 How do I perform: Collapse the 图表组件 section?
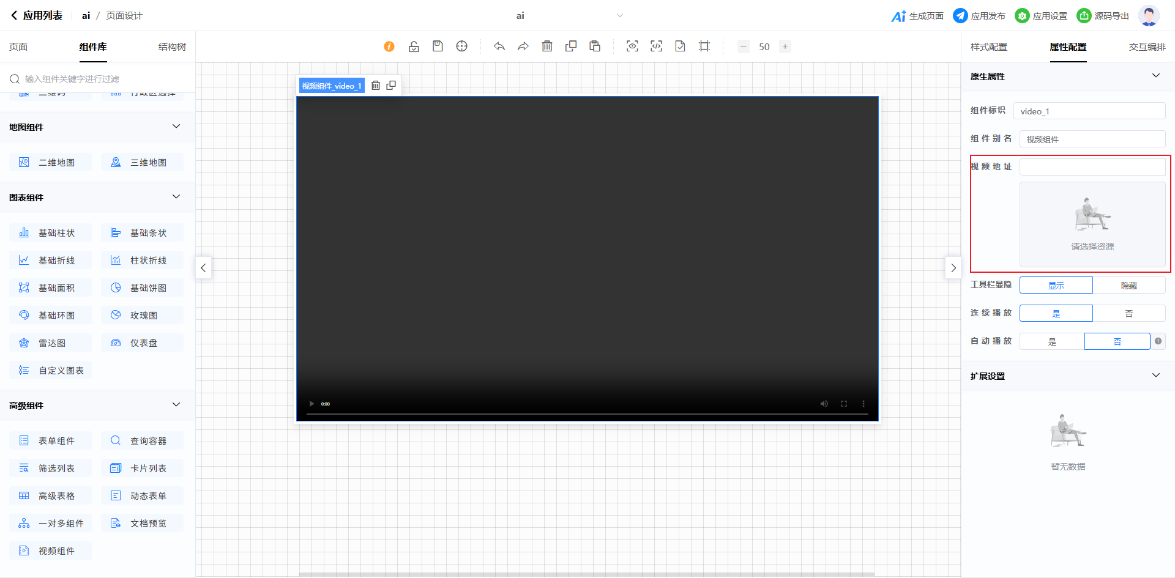tap(176, 197)
